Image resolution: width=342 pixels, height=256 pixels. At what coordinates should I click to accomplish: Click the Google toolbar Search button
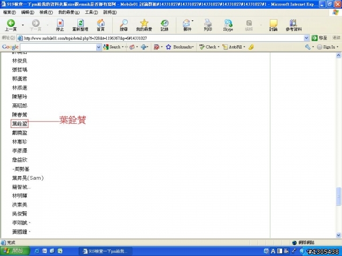click(x=112, y=47)
